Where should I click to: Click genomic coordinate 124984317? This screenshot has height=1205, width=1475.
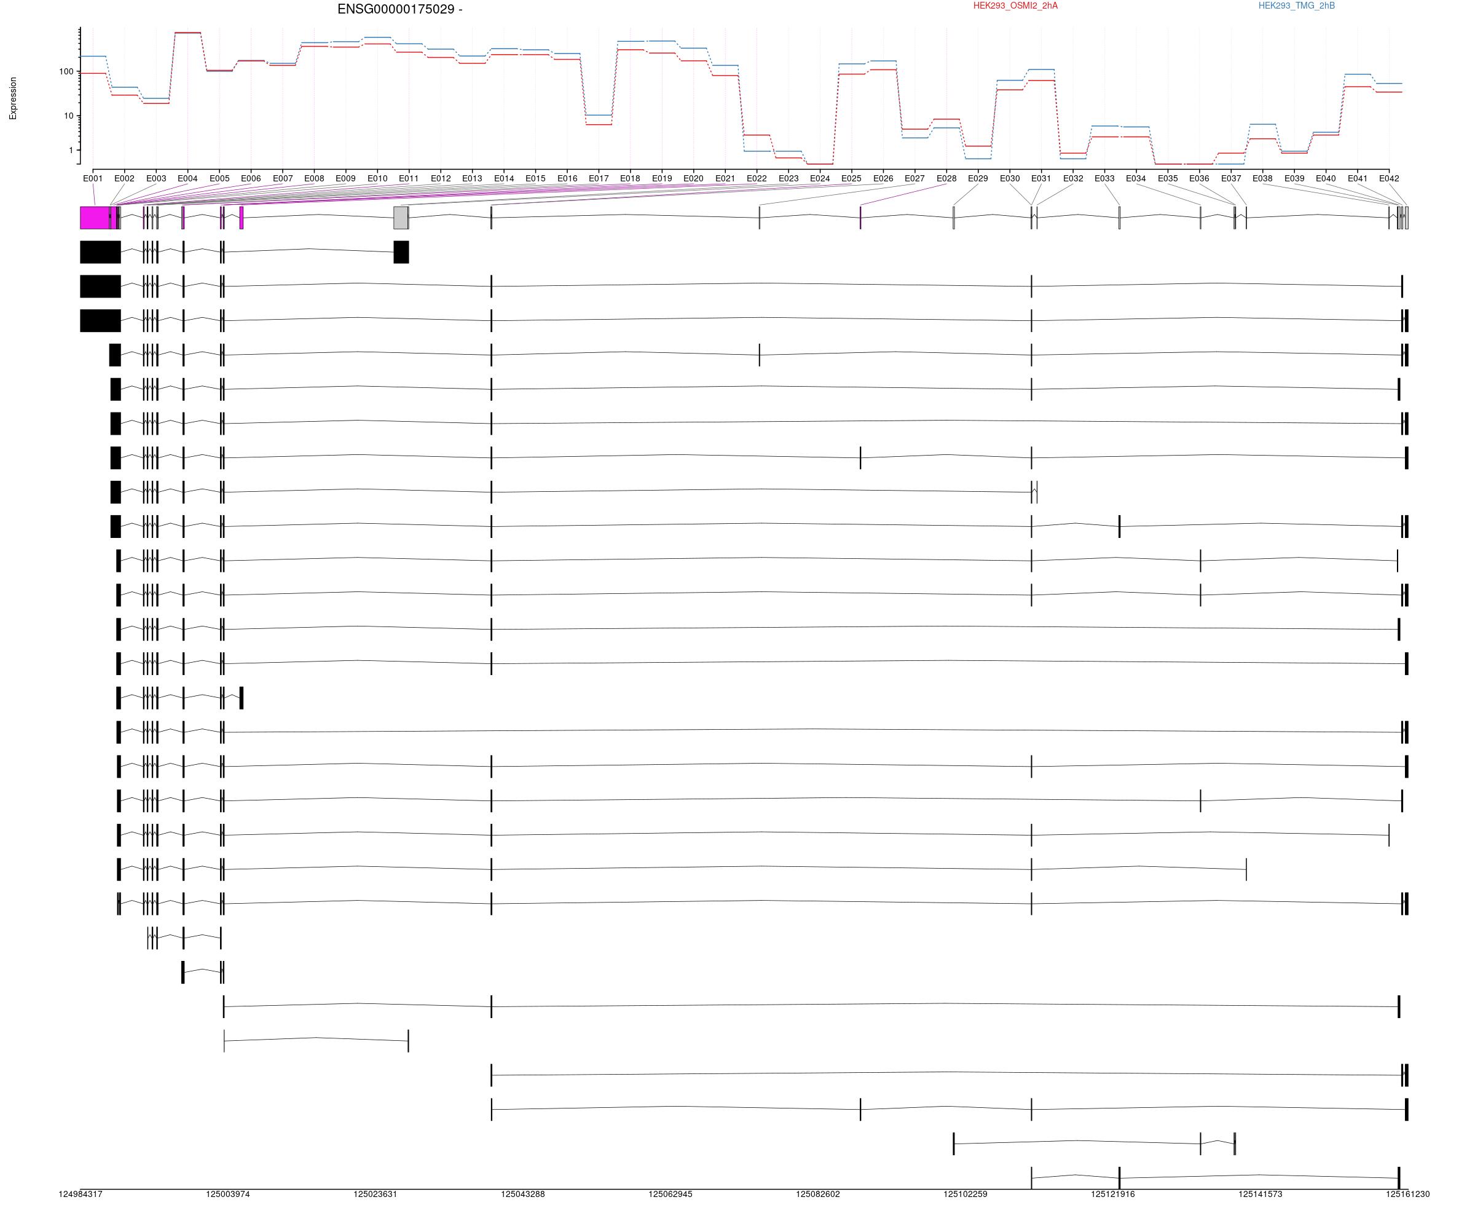(81, 1195)
